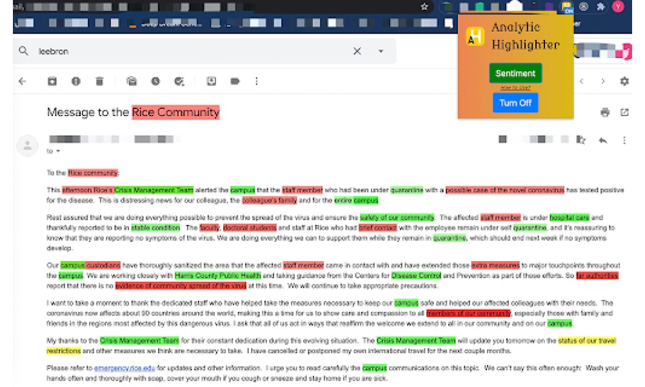Click the Analytic Highlighter AH logo

click(475, 36)
